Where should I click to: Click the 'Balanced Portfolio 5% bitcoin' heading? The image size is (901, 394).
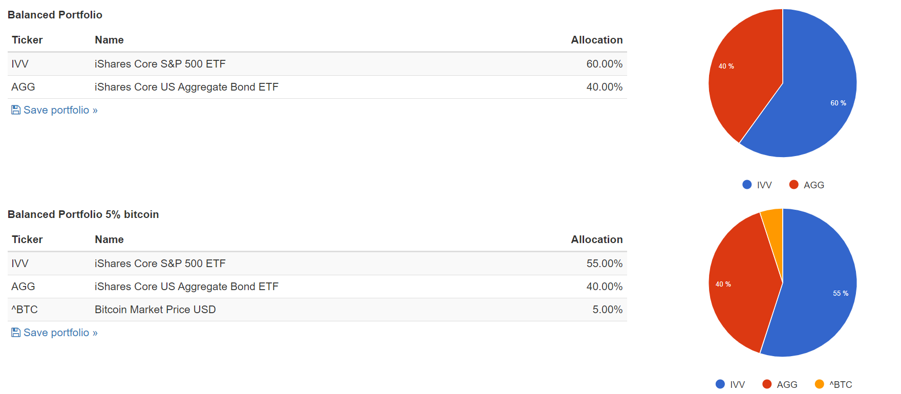click(83, 214)
